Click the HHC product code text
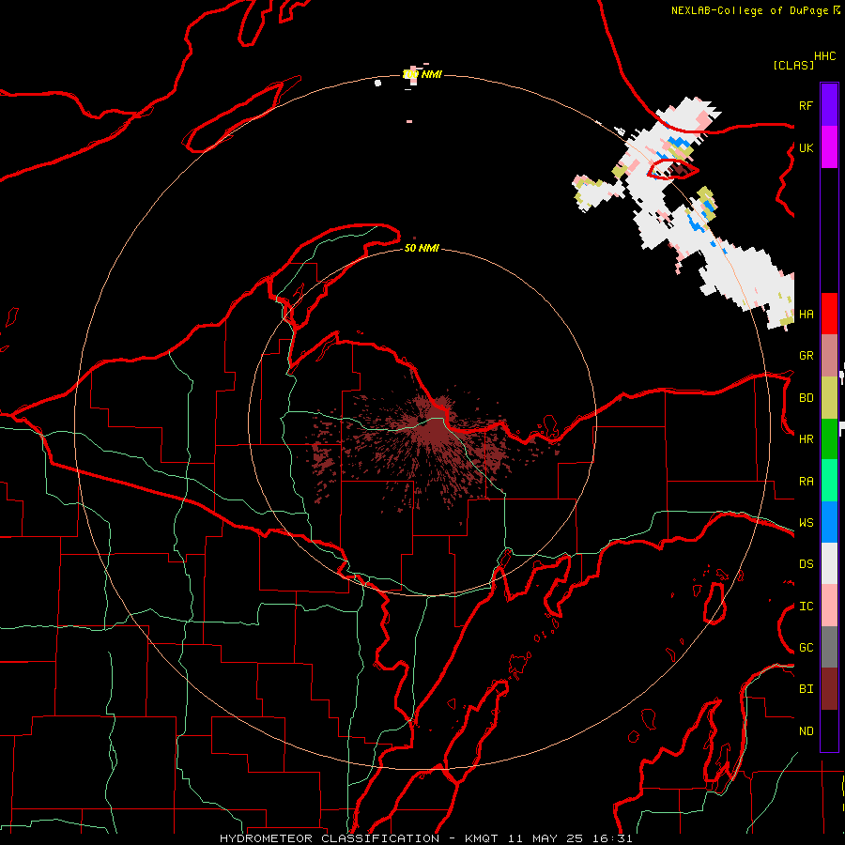Viewport: 845px width, 845px height. coord(824,56)
